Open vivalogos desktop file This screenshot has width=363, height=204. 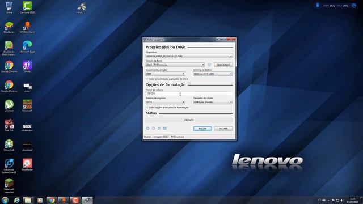(27, 127)
